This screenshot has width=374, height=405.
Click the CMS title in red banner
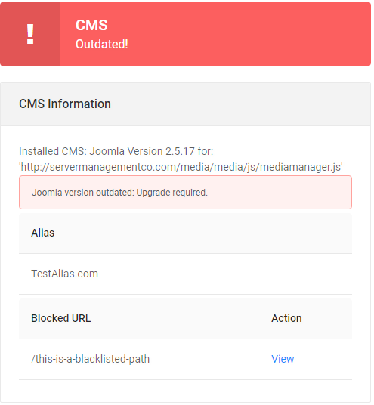(91, 26)
